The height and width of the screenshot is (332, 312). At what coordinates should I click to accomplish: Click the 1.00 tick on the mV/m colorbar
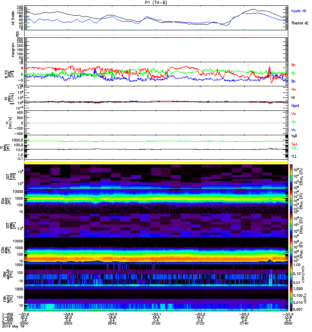point(297,265)
